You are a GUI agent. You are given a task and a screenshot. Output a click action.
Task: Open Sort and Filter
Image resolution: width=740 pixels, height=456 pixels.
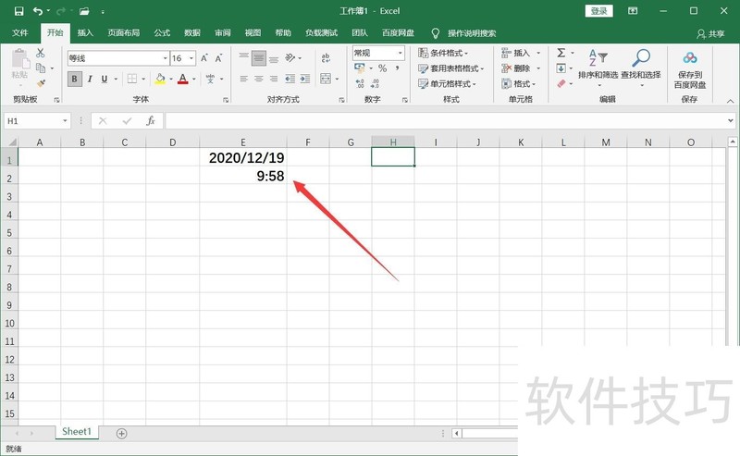pyautogui.click(x=598, y=68)
